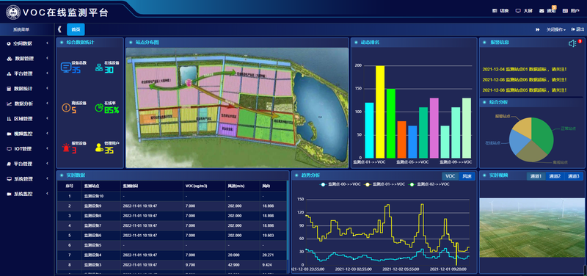The image size is (587, 276).
Task: Switch trend analysis to 风速 tab
Action: 467,176
